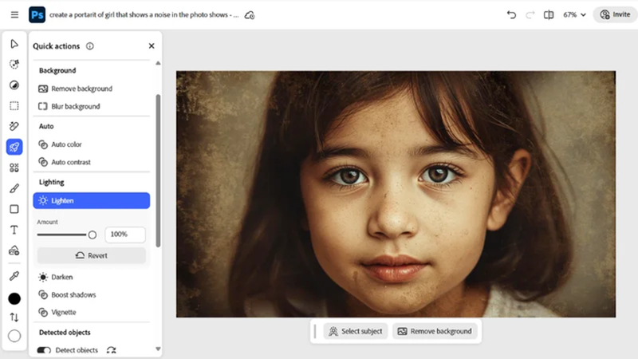Open the place image tool icon
This screenshot has width=638, height=359.
point(14,251)
